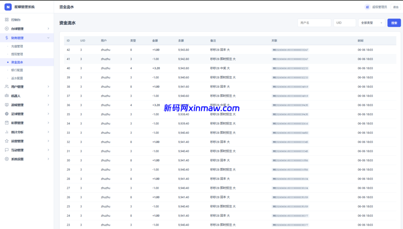Focus the 用户名 input field
Image resolution: width=403 pixels, height=229 pixels.
coord(314,23)
